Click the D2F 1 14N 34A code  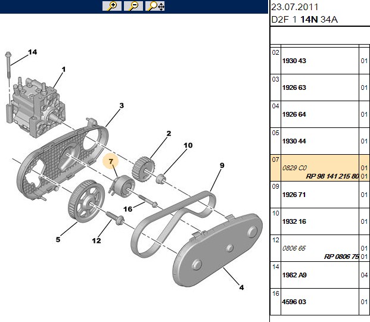304,19
